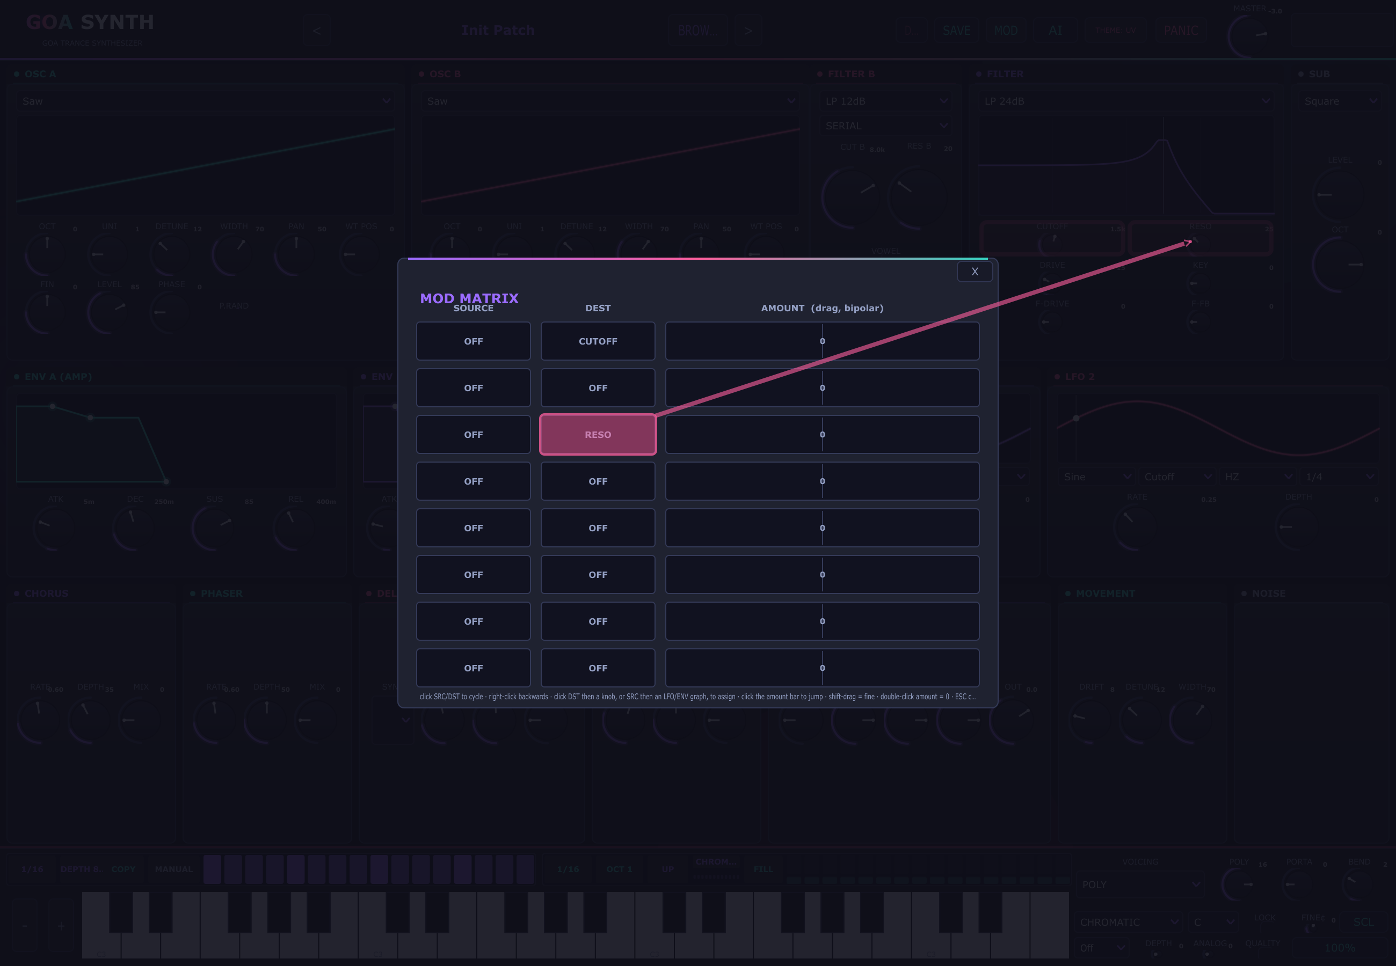Close the Mod Matrix dialog with X

click(974, 272)
